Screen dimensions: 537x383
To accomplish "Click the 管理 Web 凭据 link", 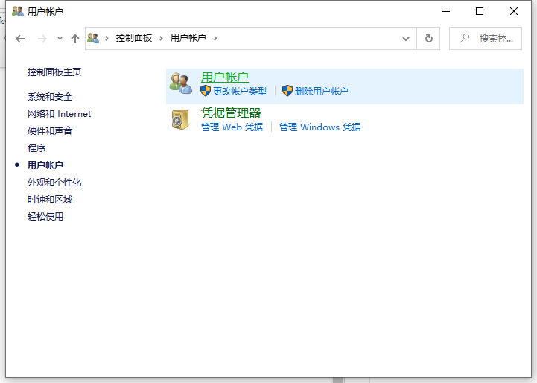I will (x=232, y=127).
